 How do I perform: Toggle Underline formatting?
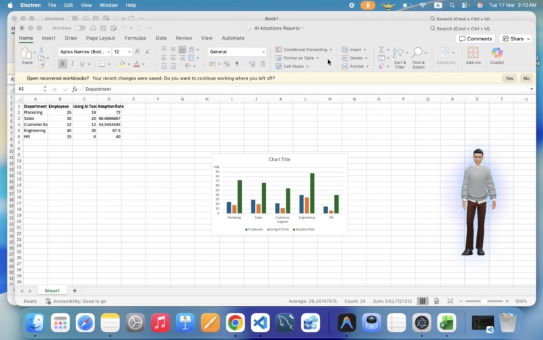(x=82, y=64)
